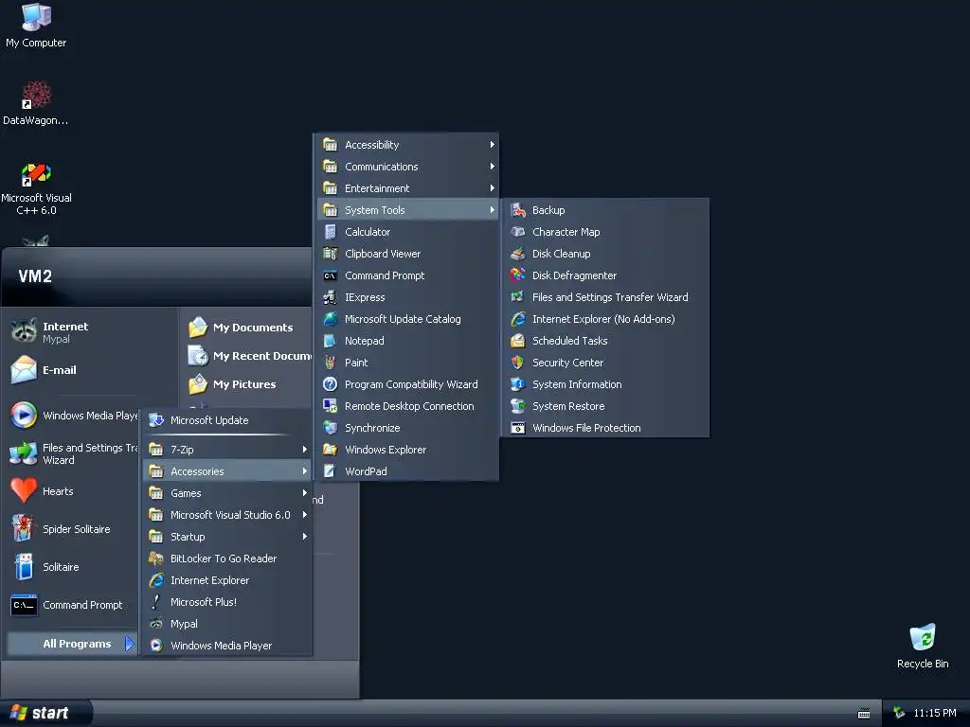The width and height of the screenshot is (970, 727).
Task: Expand the Communications submenu arrow
Action: (x=492, y=167)
